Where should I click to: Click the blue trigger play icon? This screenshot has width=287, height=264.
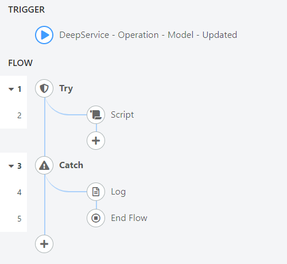(44, 35)
